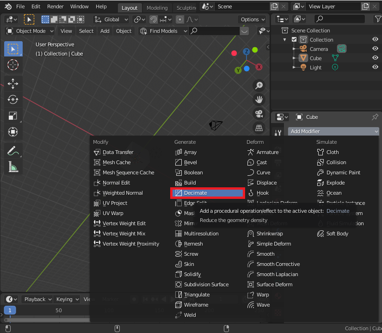Image resolution: width=382 pixels, height=333 pixels.
Task: Pick the Annotate tool
Action: pos(13,150)
